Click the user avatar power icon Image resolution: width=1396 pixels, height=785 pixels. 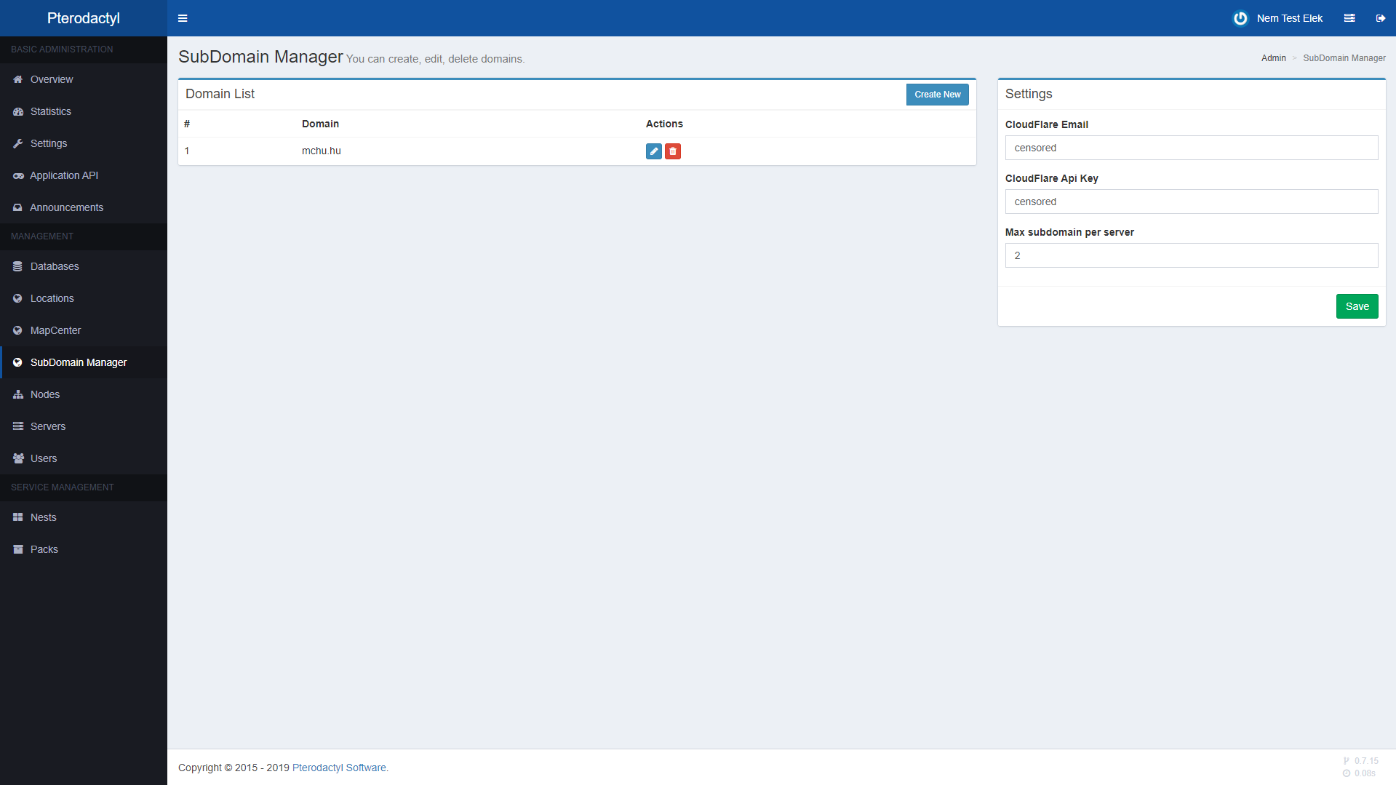(x=1240, y=18)
